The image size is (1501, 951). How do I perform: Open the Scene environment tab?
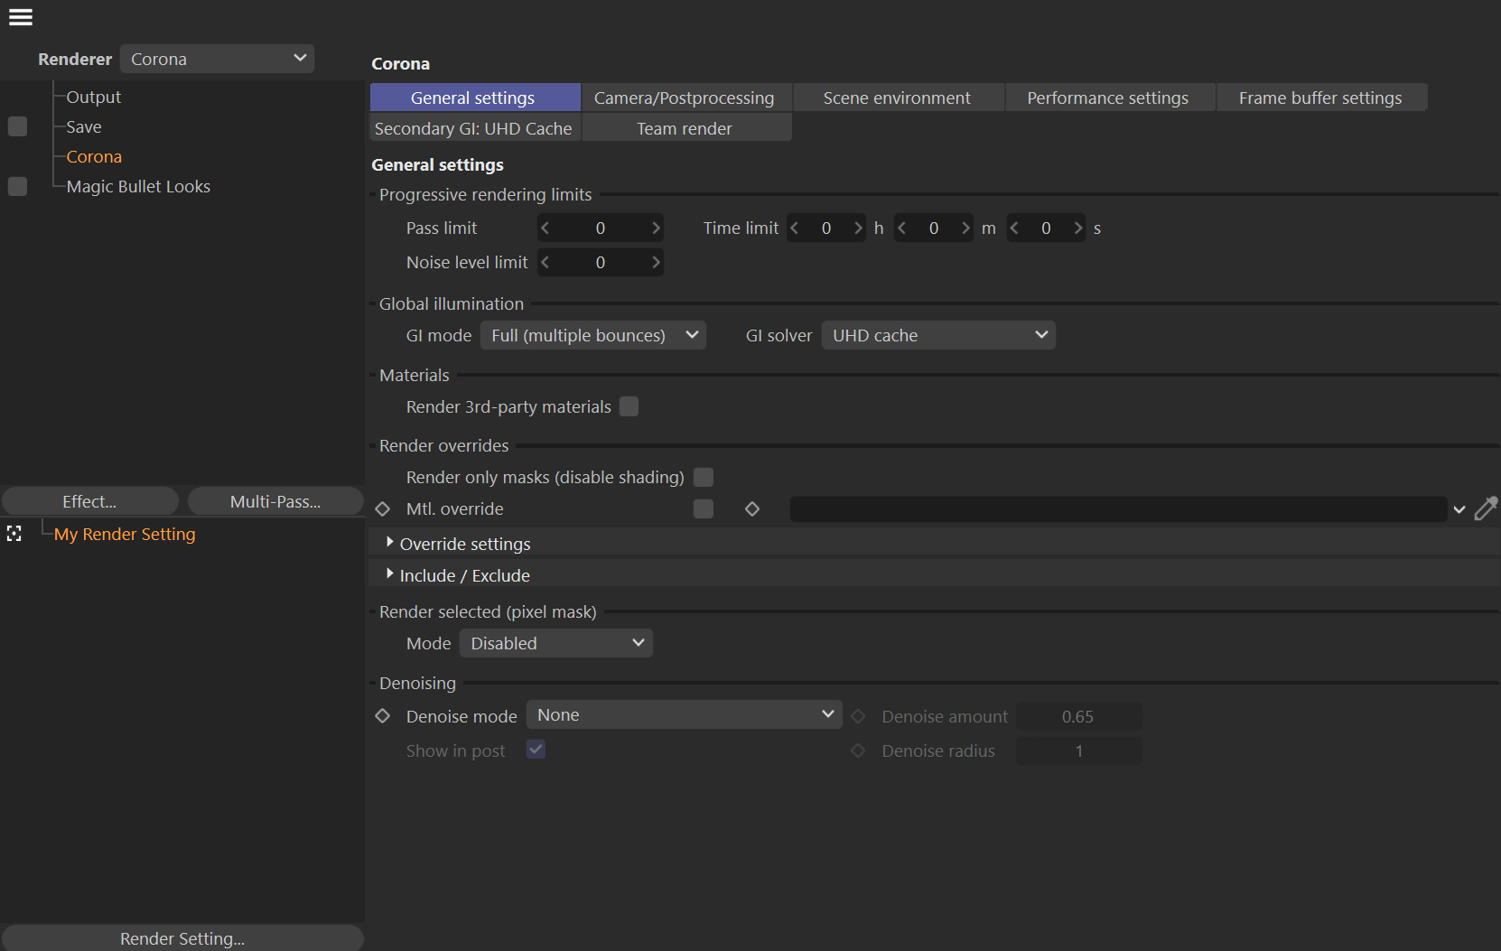(899, 98)
